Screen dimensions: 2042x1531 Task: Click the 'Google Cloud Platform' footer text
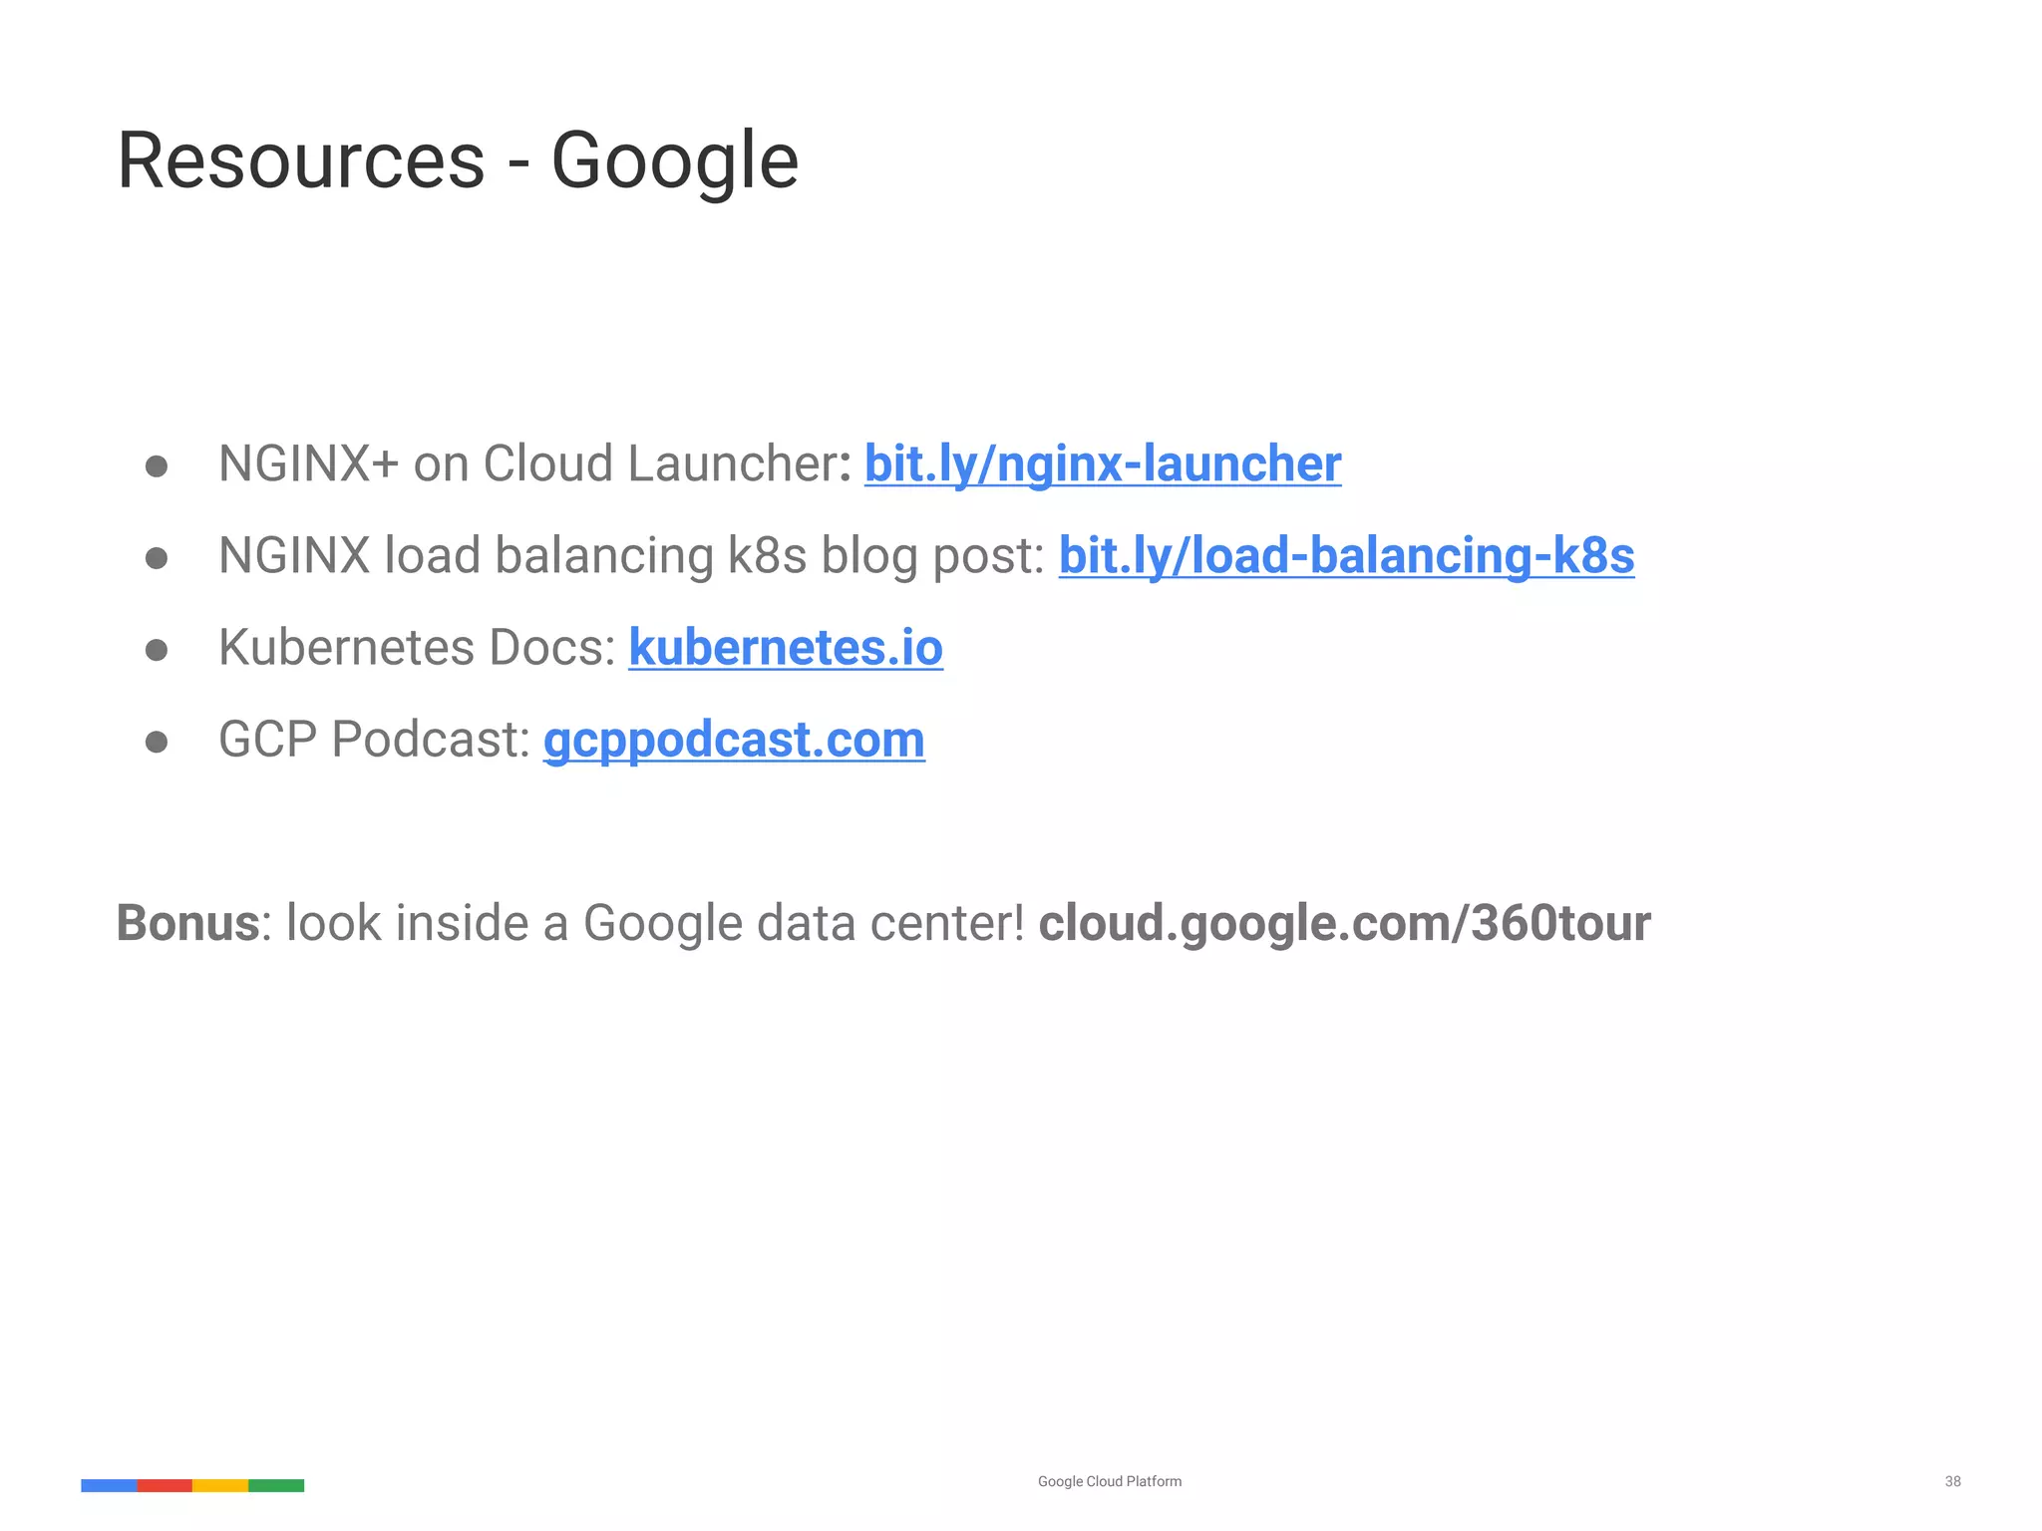click(x=1109, y=1481)
